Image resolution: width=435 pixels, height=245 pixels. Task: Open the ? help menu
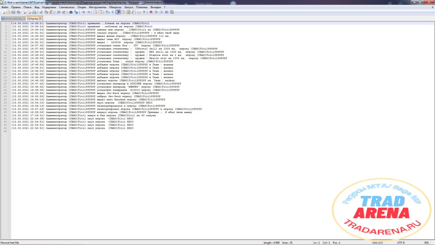pos(164,7)
